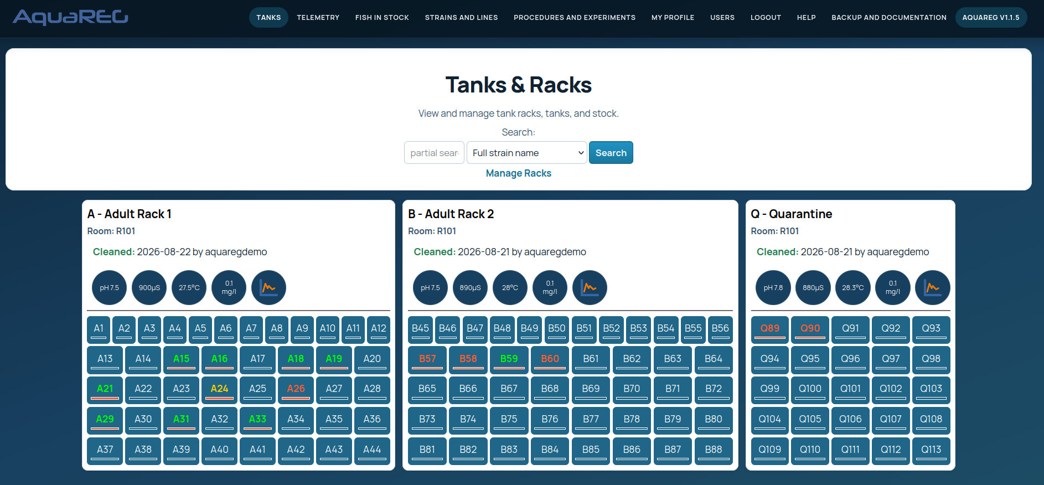The width and height of the screenshot is (1044, 485).
Task: Click the 880µS conductivity badge in Quarantine
Action: [813, 287]
